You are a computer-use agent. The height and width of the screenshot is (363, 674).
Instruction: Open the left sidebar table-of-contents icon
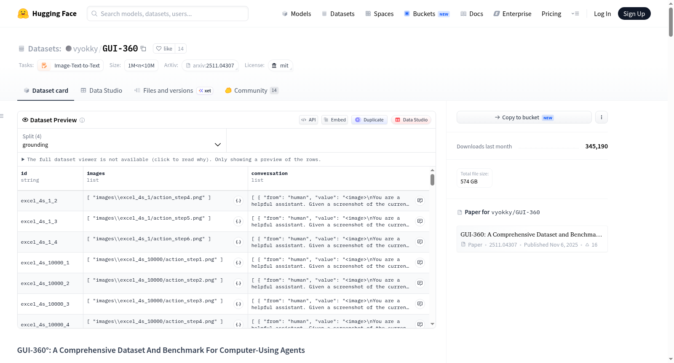click(x=2, y=116)
